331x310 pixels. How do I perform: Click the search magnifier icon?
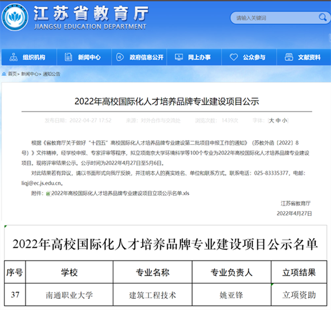[x=322, y=17]
